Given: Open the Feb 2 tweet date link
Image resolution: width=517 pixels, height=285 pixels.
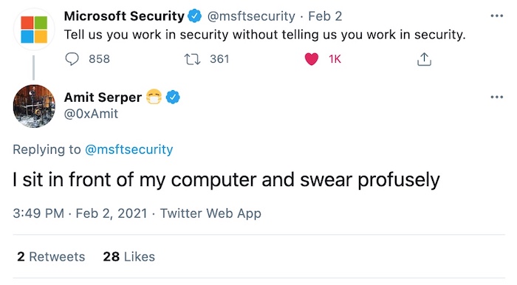Looking at the screenshot, I should tap(325, 16).
